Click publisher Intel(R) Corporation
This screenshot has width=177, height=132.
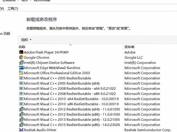click(x=140, y=63)
